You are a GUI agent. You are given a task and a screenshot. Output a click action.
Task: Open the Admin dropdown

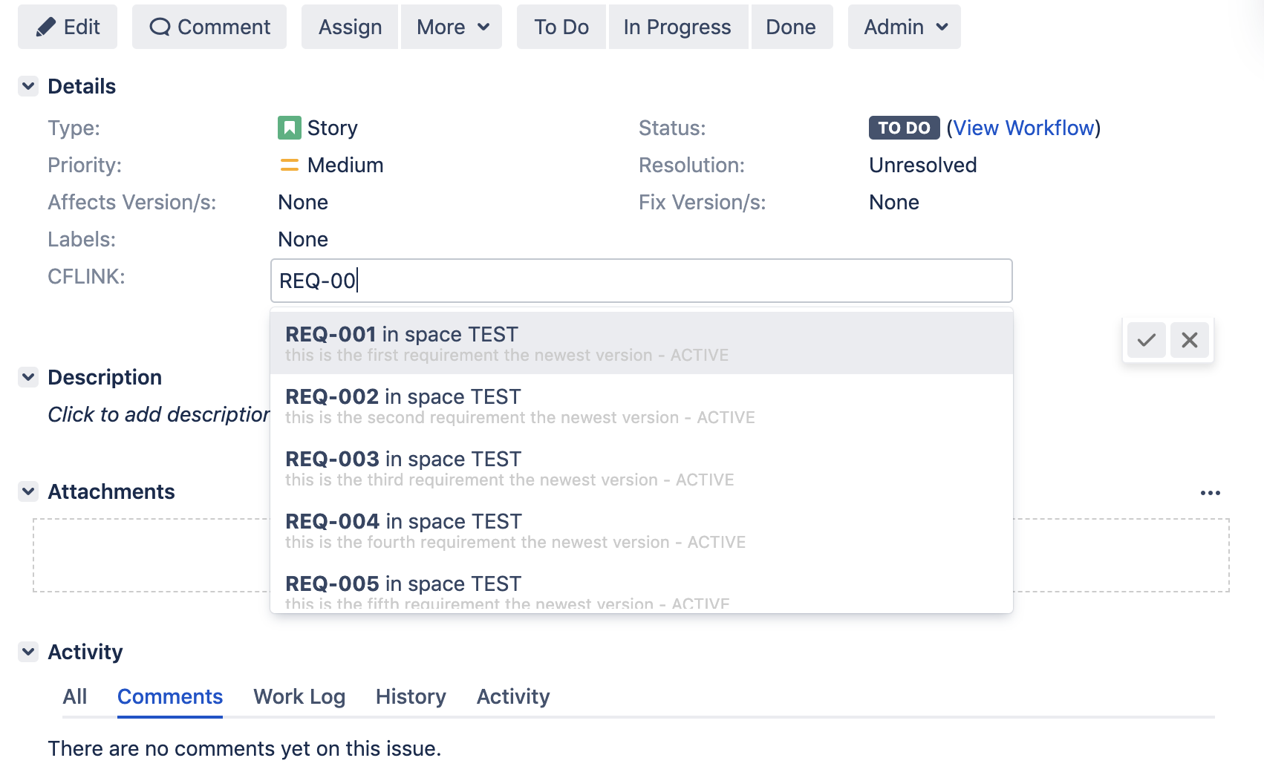click(x=903, y=26)
